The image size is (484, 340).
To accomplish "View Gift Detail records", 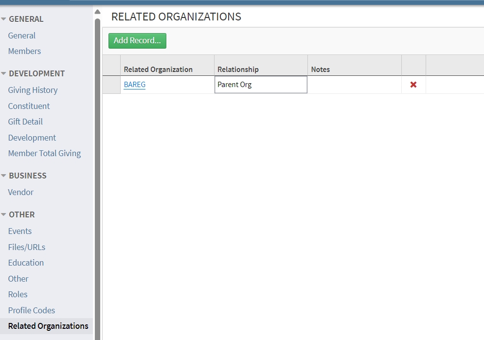I will [26, 122].
